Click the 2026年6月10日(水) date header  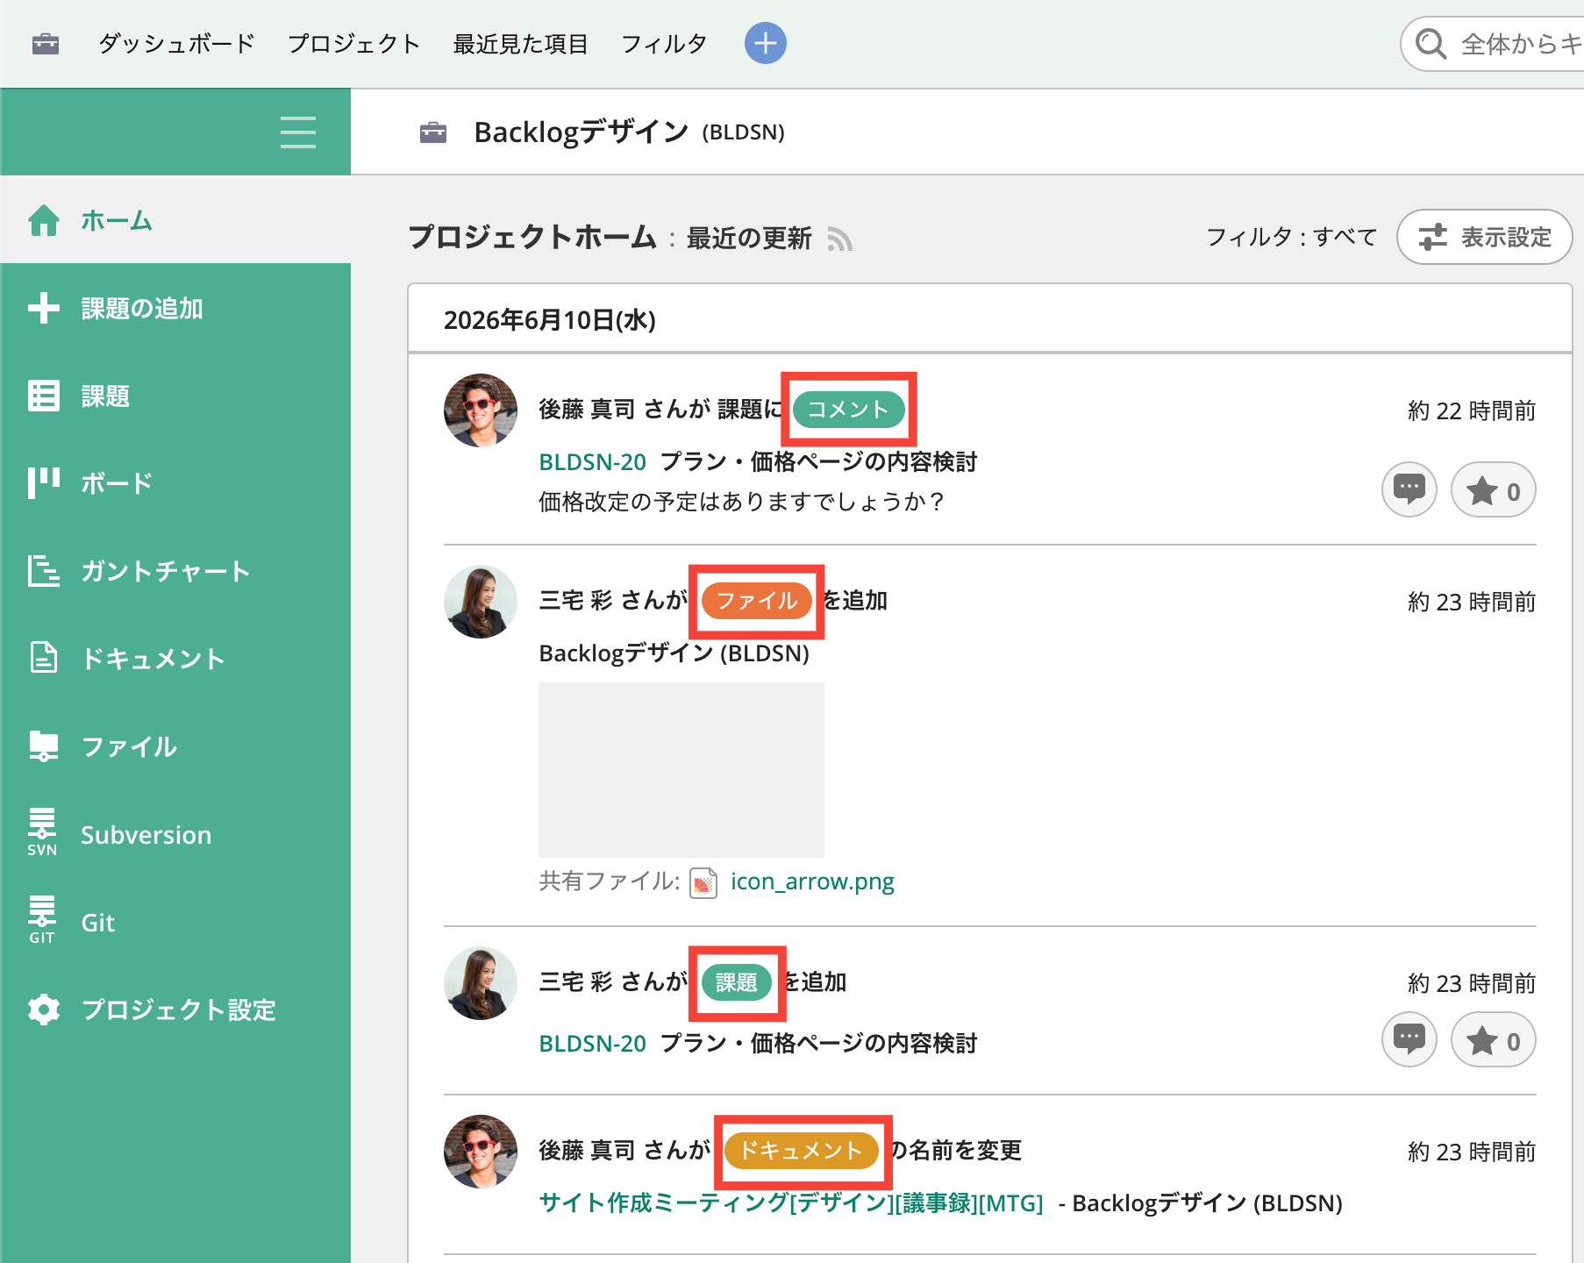550,320
